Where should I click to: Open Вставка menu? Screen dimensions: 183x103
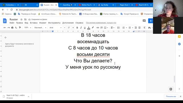[x=34, y=23]
